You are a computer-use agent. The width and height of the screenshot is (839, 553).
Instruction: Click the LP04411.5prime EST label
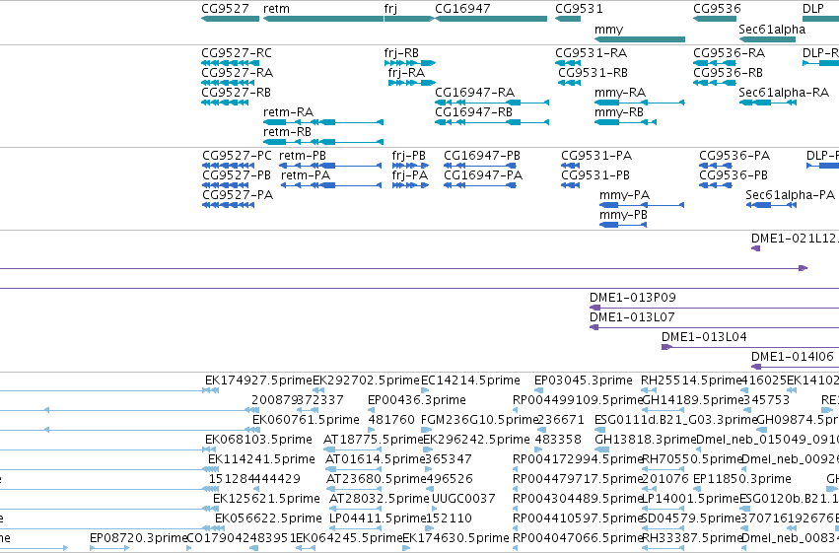pyautogui.click(x=378, y=518)
